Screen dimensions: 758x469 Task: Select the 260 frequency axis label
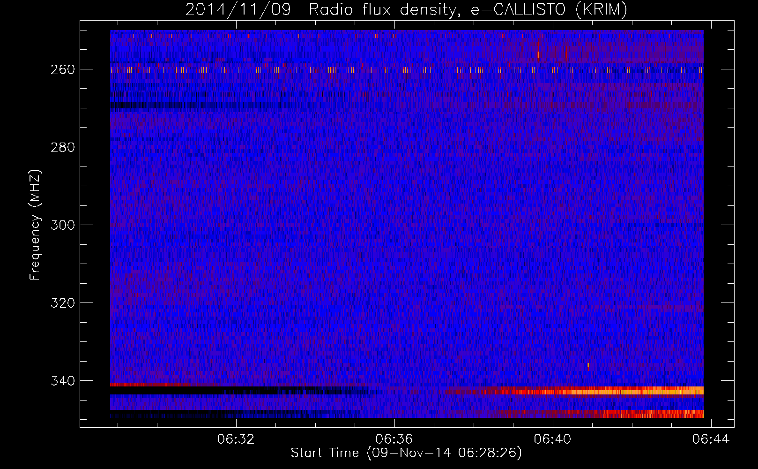click(x=62, y=69)
